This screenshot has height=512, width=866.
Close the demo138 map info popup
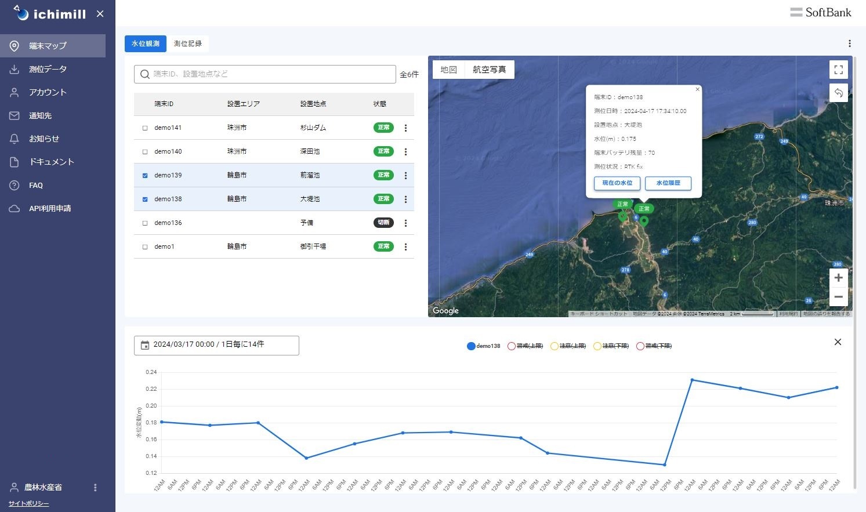(697, 89)
